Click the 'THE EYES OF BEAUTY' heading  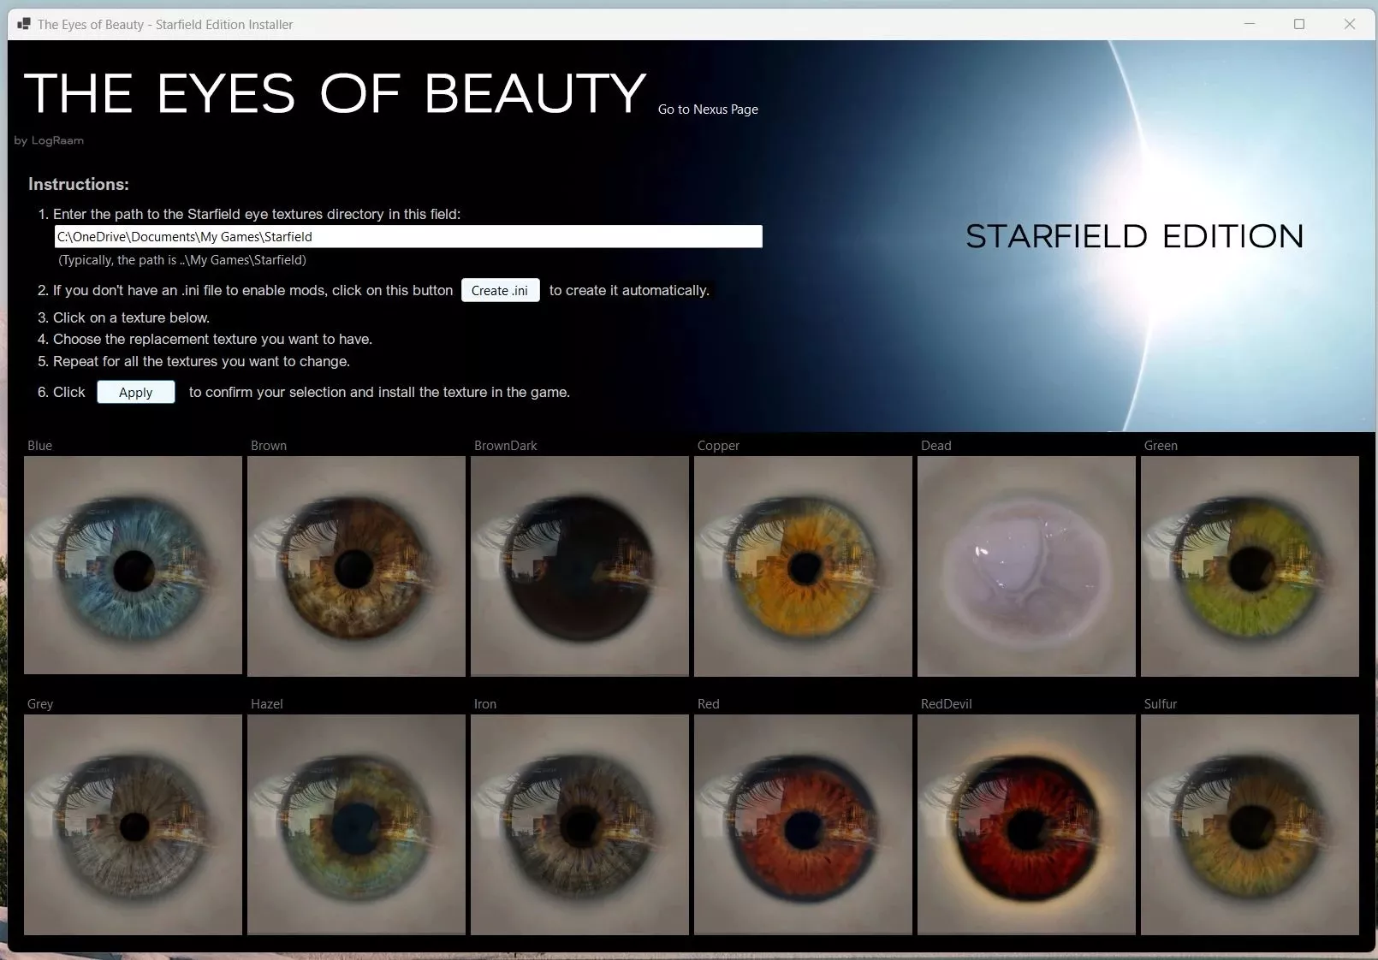[335, 93]
